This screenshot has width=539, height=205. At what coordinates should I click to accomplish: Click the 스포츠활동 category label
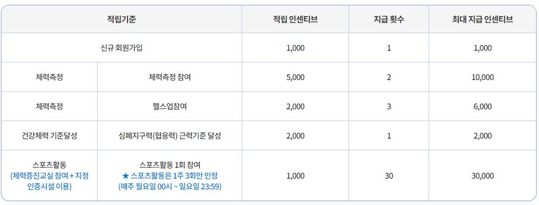click(49, 165)
